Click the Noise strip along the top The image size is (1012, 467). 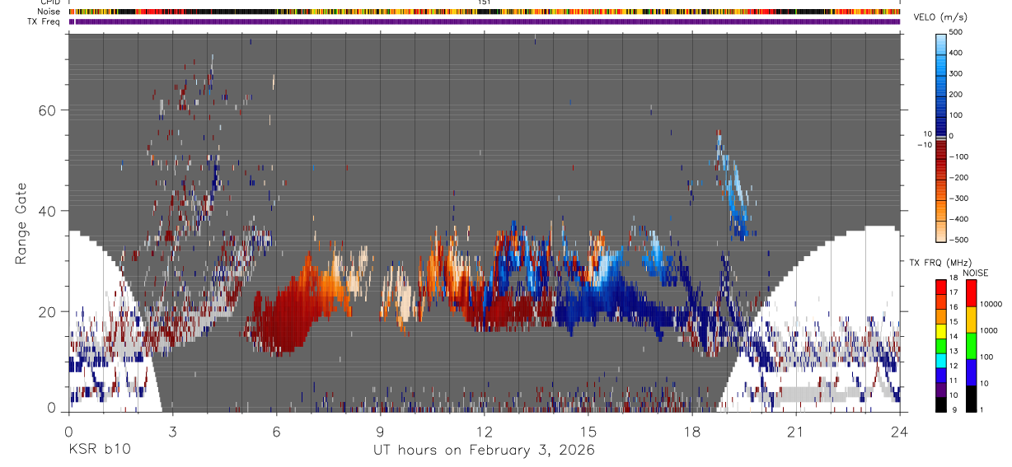(x=485, y=12)
